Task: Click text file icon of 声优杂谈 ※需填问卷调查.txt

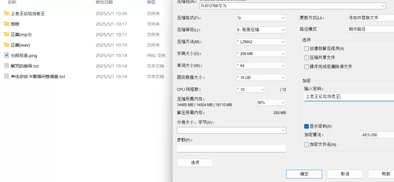Action: pos(6,76)
